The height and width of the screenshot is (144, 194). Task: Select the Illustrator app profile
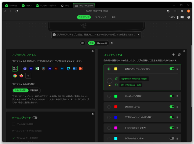tap(56, 68)
